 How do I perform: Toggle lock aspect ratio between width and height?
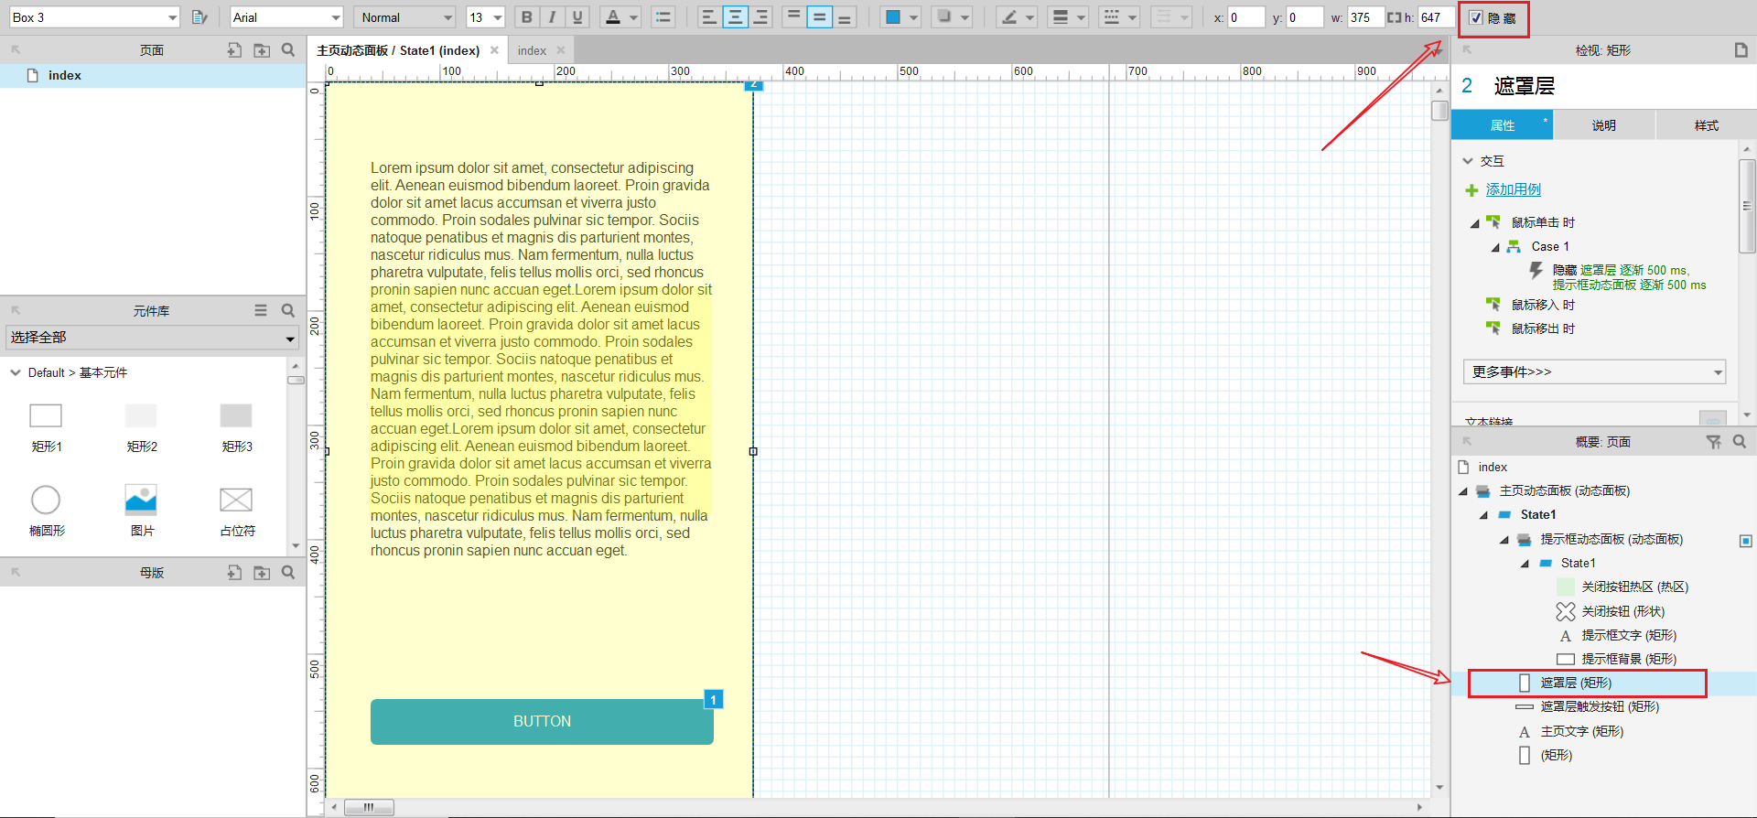click(x=1394, y=17)
